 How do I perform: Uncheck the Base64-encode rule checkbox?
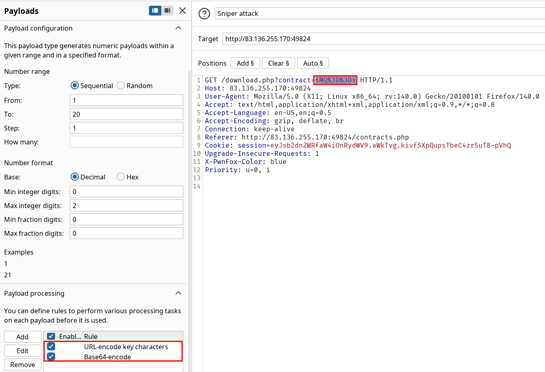[x=51, y=357]
